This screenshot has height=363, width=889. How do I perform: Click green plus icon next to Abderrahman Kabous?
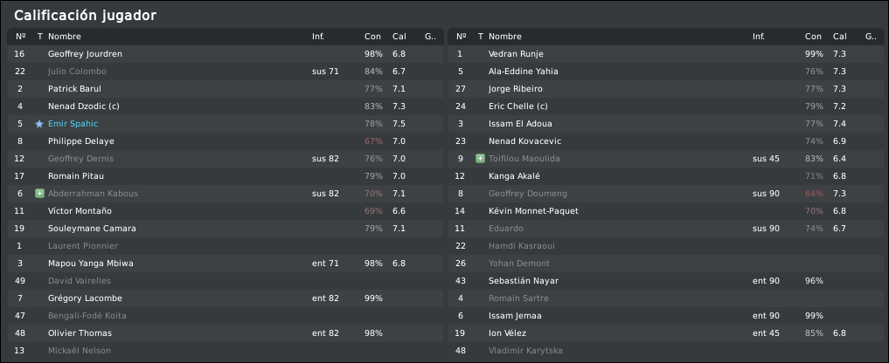click(x=39, y=194)
